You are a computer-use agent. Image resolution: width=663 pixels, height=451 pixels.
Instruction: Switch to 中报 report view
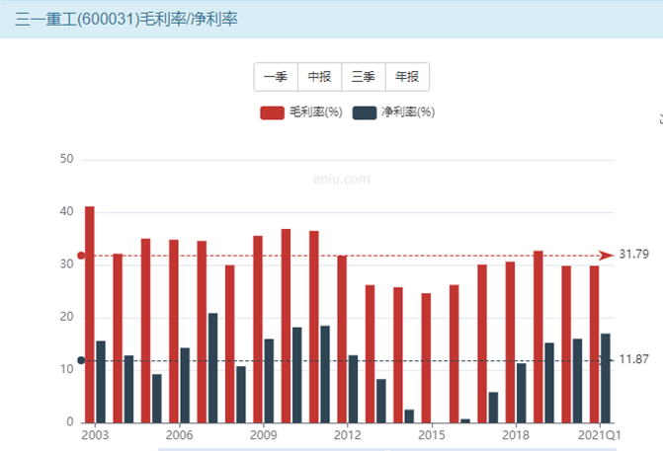(320, 77)
